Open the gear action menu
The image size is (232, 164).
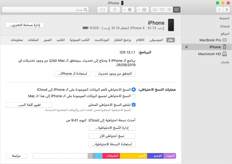[x=128, y=10]
